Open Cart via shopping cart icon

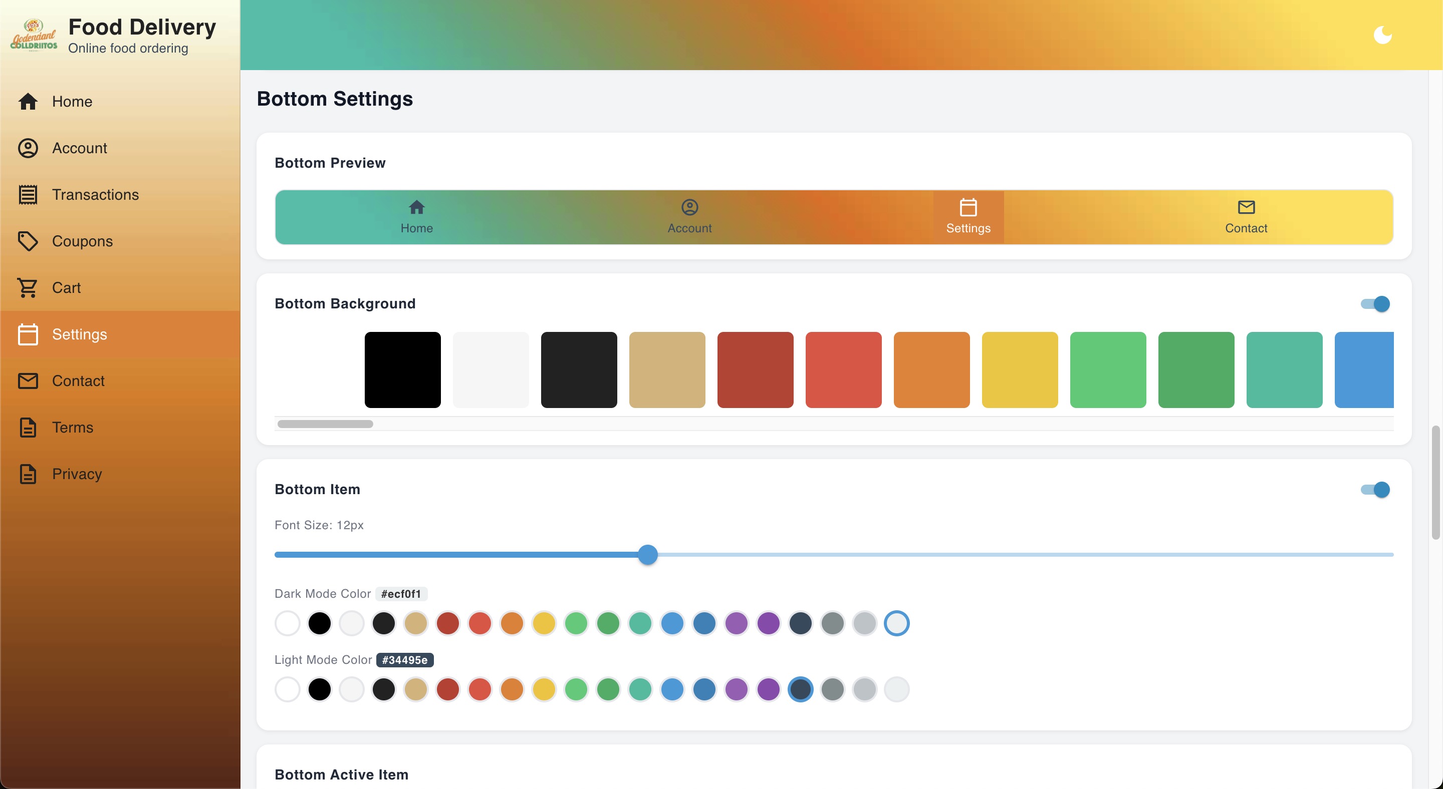pos(28,288)
